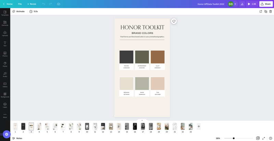Select page 22 thumbnail

[x=183, y=126]
